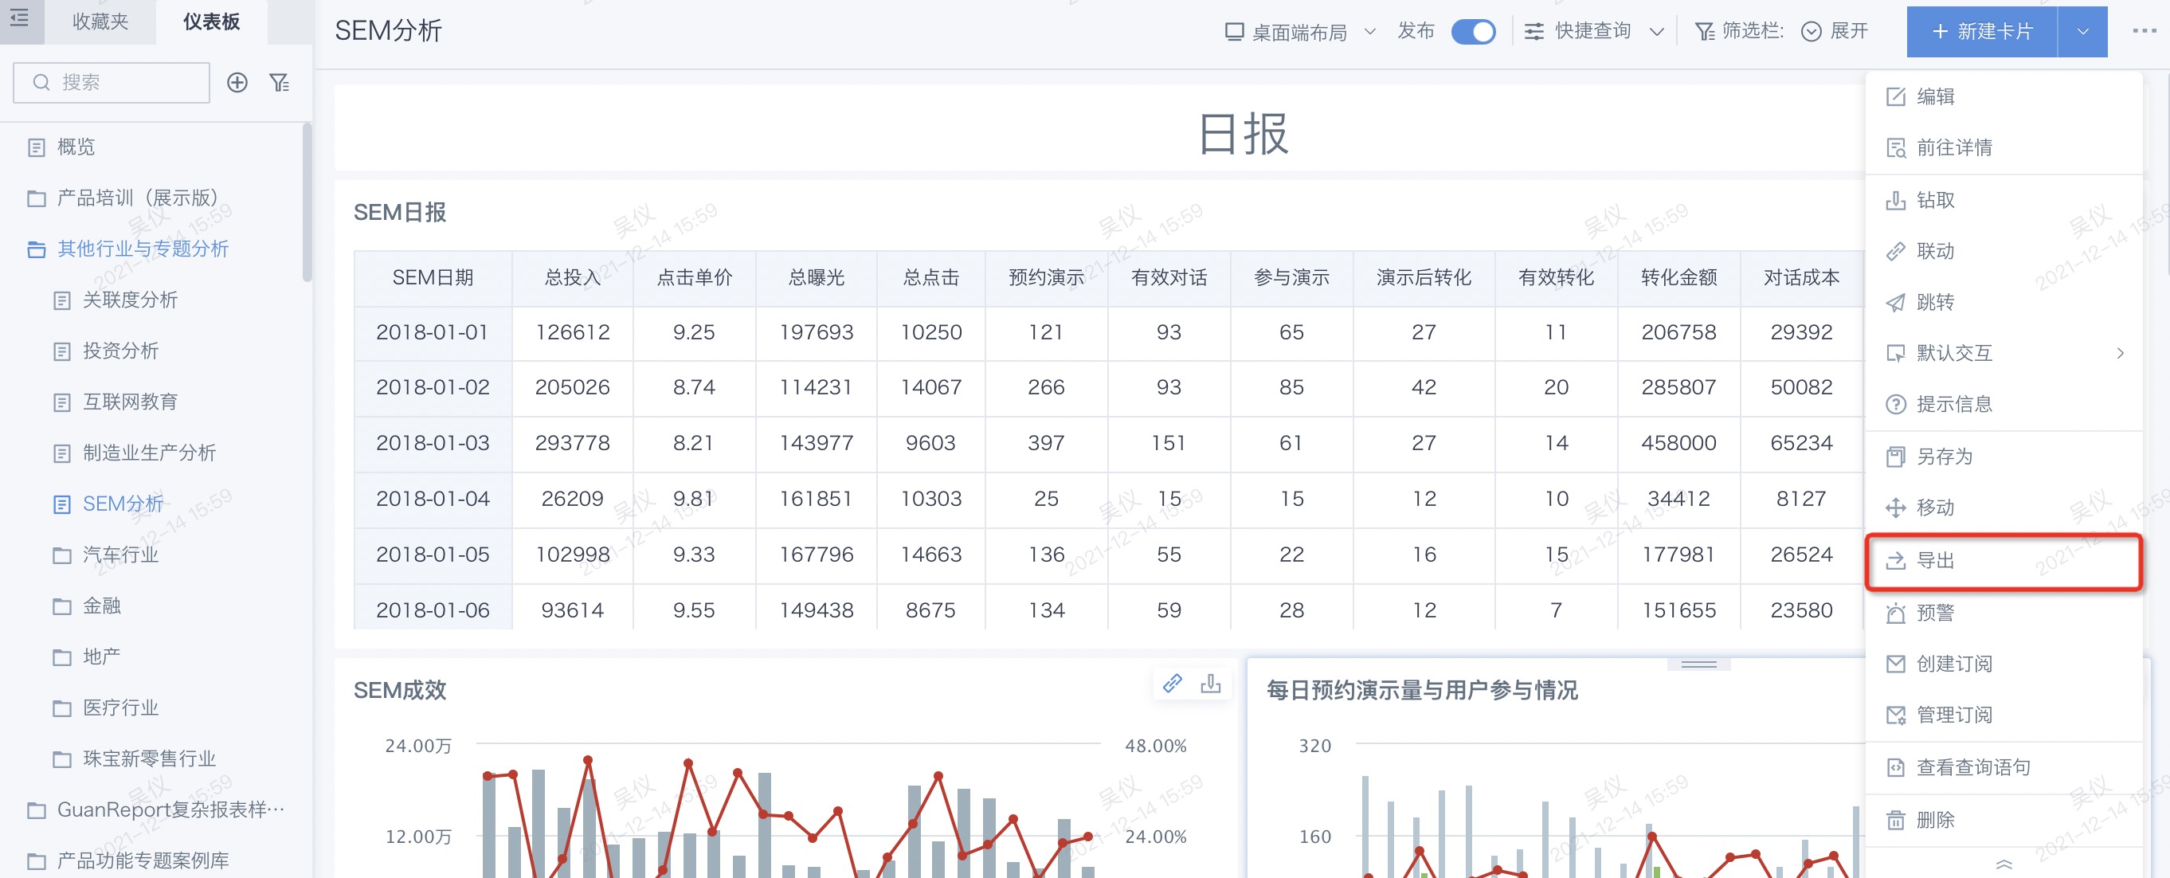Choose 编辑 from the card menu
Screen dimensions: 2170x878
[x=2004, y=97]
